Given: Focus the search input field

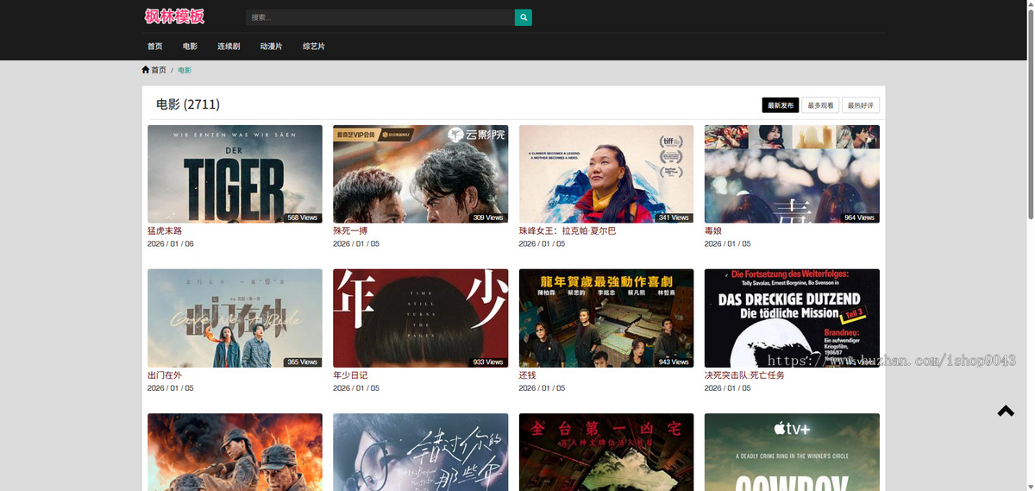Looking at the screenshot, I should pos(380,17).
